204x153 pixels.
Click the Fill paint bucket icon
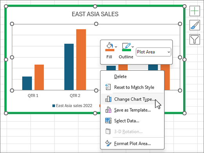109,46
